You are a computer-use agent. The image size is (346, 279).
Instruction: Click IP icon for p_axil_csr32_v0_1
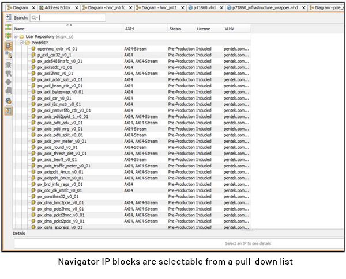point(33,55)
